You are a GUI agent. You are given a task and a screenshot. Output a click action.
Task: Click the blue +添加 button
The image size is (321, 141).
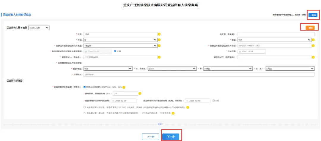point(313,15)
